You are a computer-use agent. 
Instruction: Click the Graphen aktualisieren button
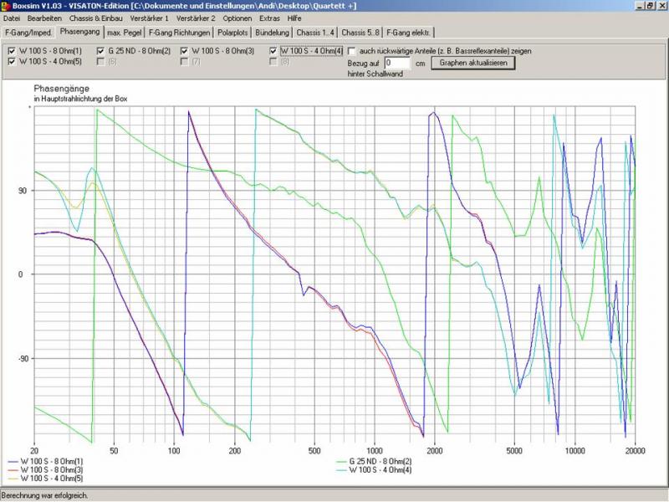click(x=473, y=62)
